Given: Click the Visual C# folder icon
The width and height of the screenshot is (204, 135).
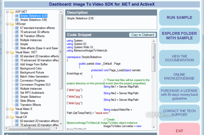Looking at the screenshot, I should tap(12, 117).
